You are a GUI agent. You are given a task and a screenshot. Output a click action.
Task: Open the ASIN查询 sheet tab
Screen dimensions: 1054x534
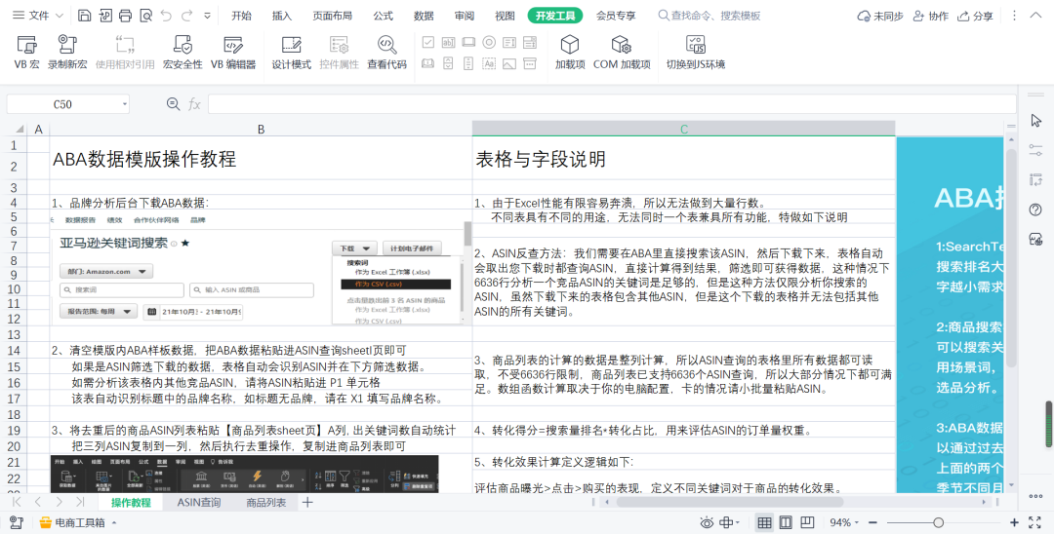(x=198, y=502)
